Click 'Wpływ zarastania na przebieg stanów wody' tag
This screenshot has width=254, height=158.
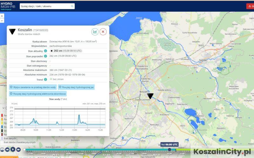coord(33,87)
